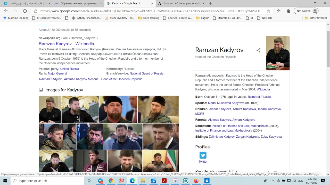Open the Akhmad Kadyrov sitelink under result

point(50,79)
